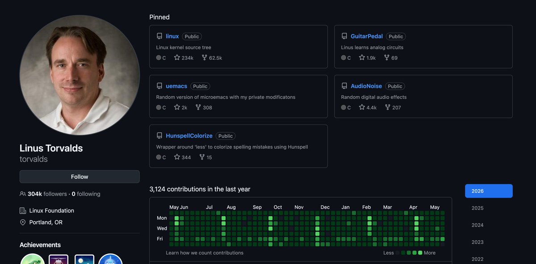This screenshot has height=264, width=536.
Task: Click the 'Linux kernel source tree' description
Action: 184,47
